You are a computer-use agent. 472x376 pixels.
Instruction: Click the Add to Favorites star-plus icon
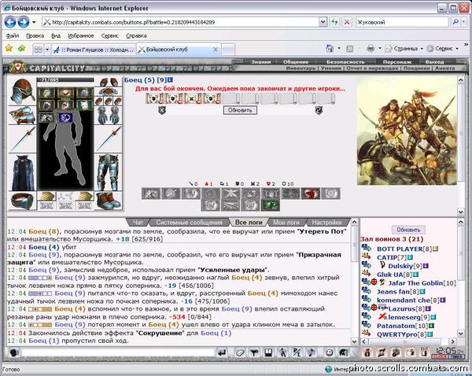(22, 48)
